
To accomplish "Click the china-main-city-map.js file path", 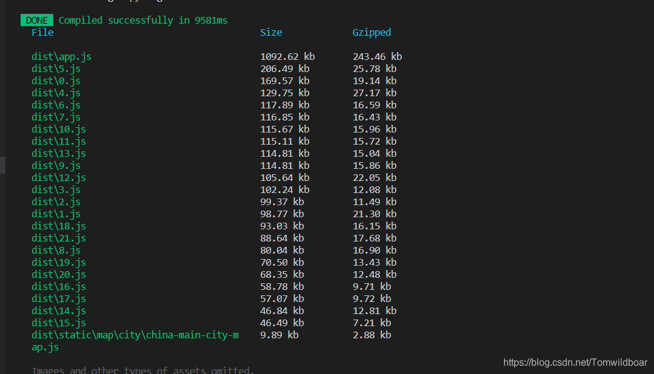I will coord(135,341).
